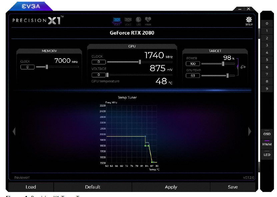The width and height of the screenshot is (277, 197).
Task: Click the memory clock slider handle
Action: tap(47, 67)
